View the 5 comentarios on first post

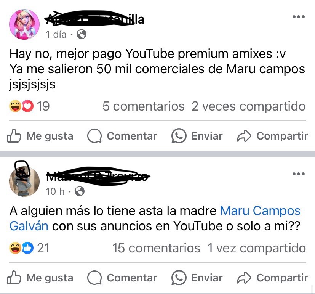(144, 106)
